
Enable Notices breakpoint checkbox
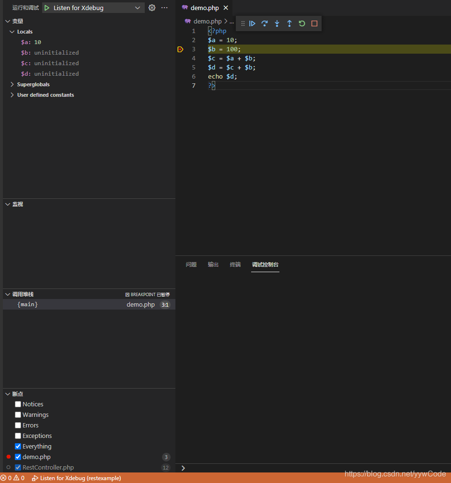pyautogui.click(x=18, y=404)
